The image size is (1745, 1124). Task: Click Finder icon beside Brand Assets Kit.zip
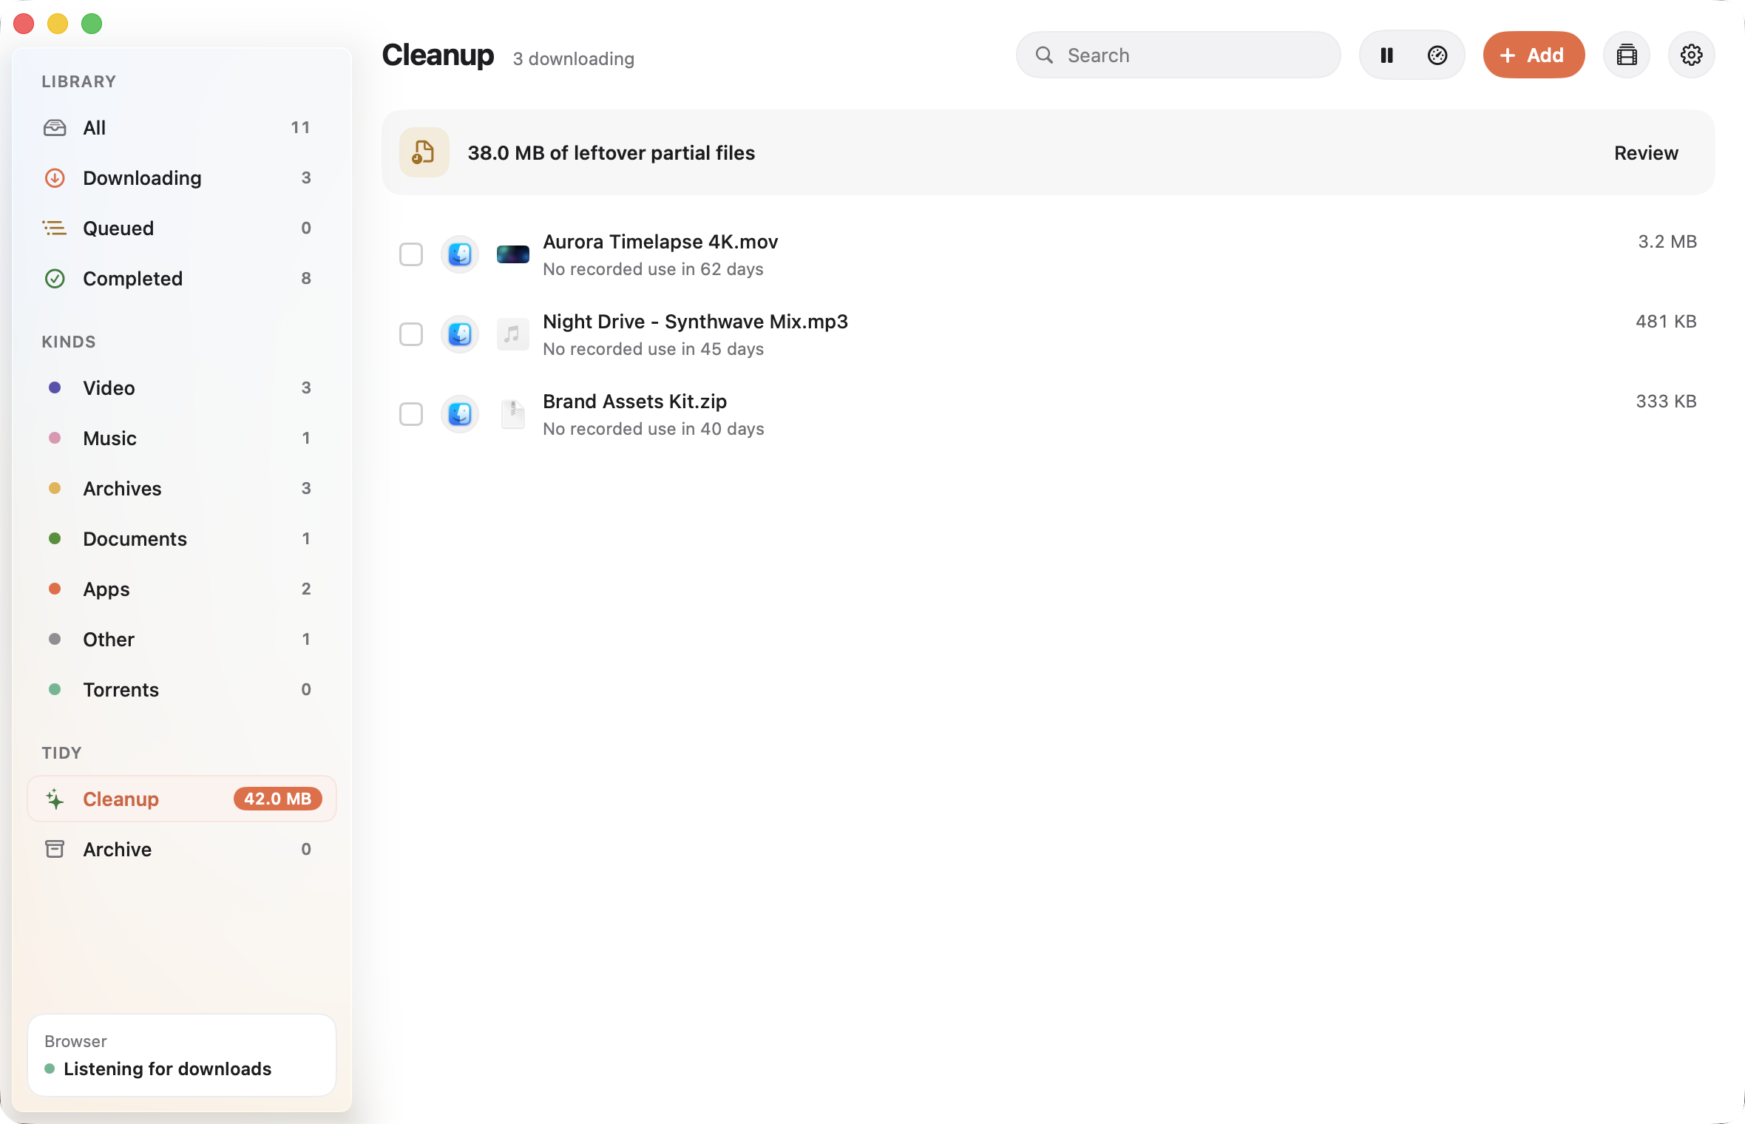tap(460, 415)
